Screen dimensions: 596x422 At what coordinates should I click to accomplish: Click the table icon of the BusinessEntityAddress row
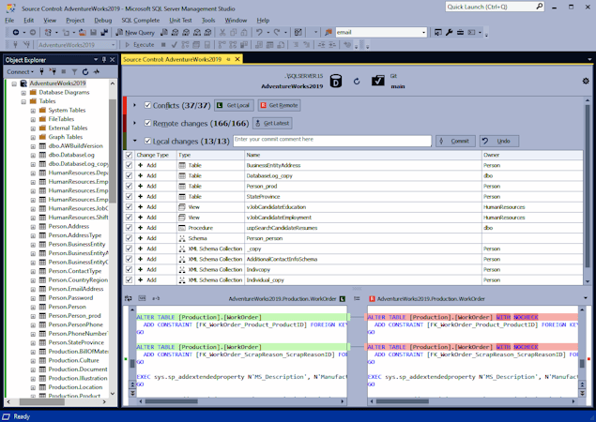183,165
